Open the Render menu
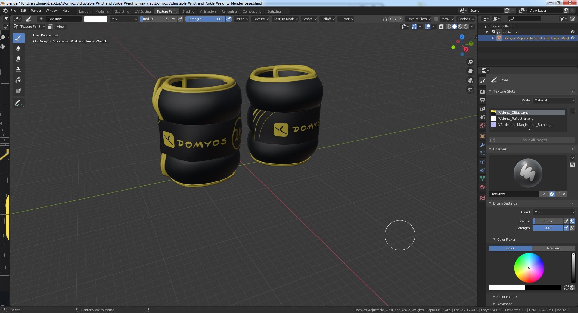The height and width of the screenshot is (313, 578). point(36,11)
